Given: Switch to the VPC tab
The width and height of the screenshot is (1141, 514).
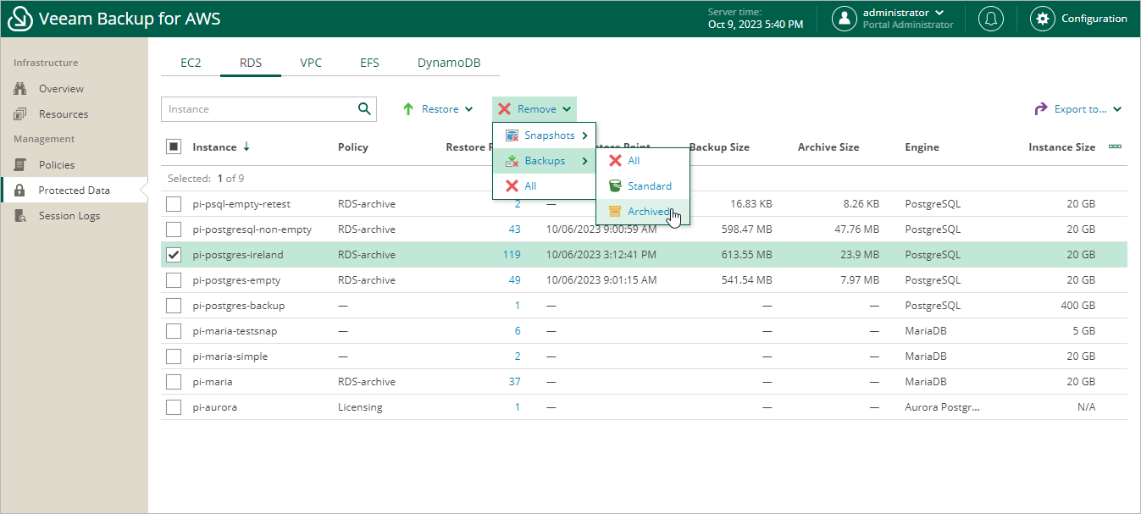Looking at the screenshot, I should point(311,63).
